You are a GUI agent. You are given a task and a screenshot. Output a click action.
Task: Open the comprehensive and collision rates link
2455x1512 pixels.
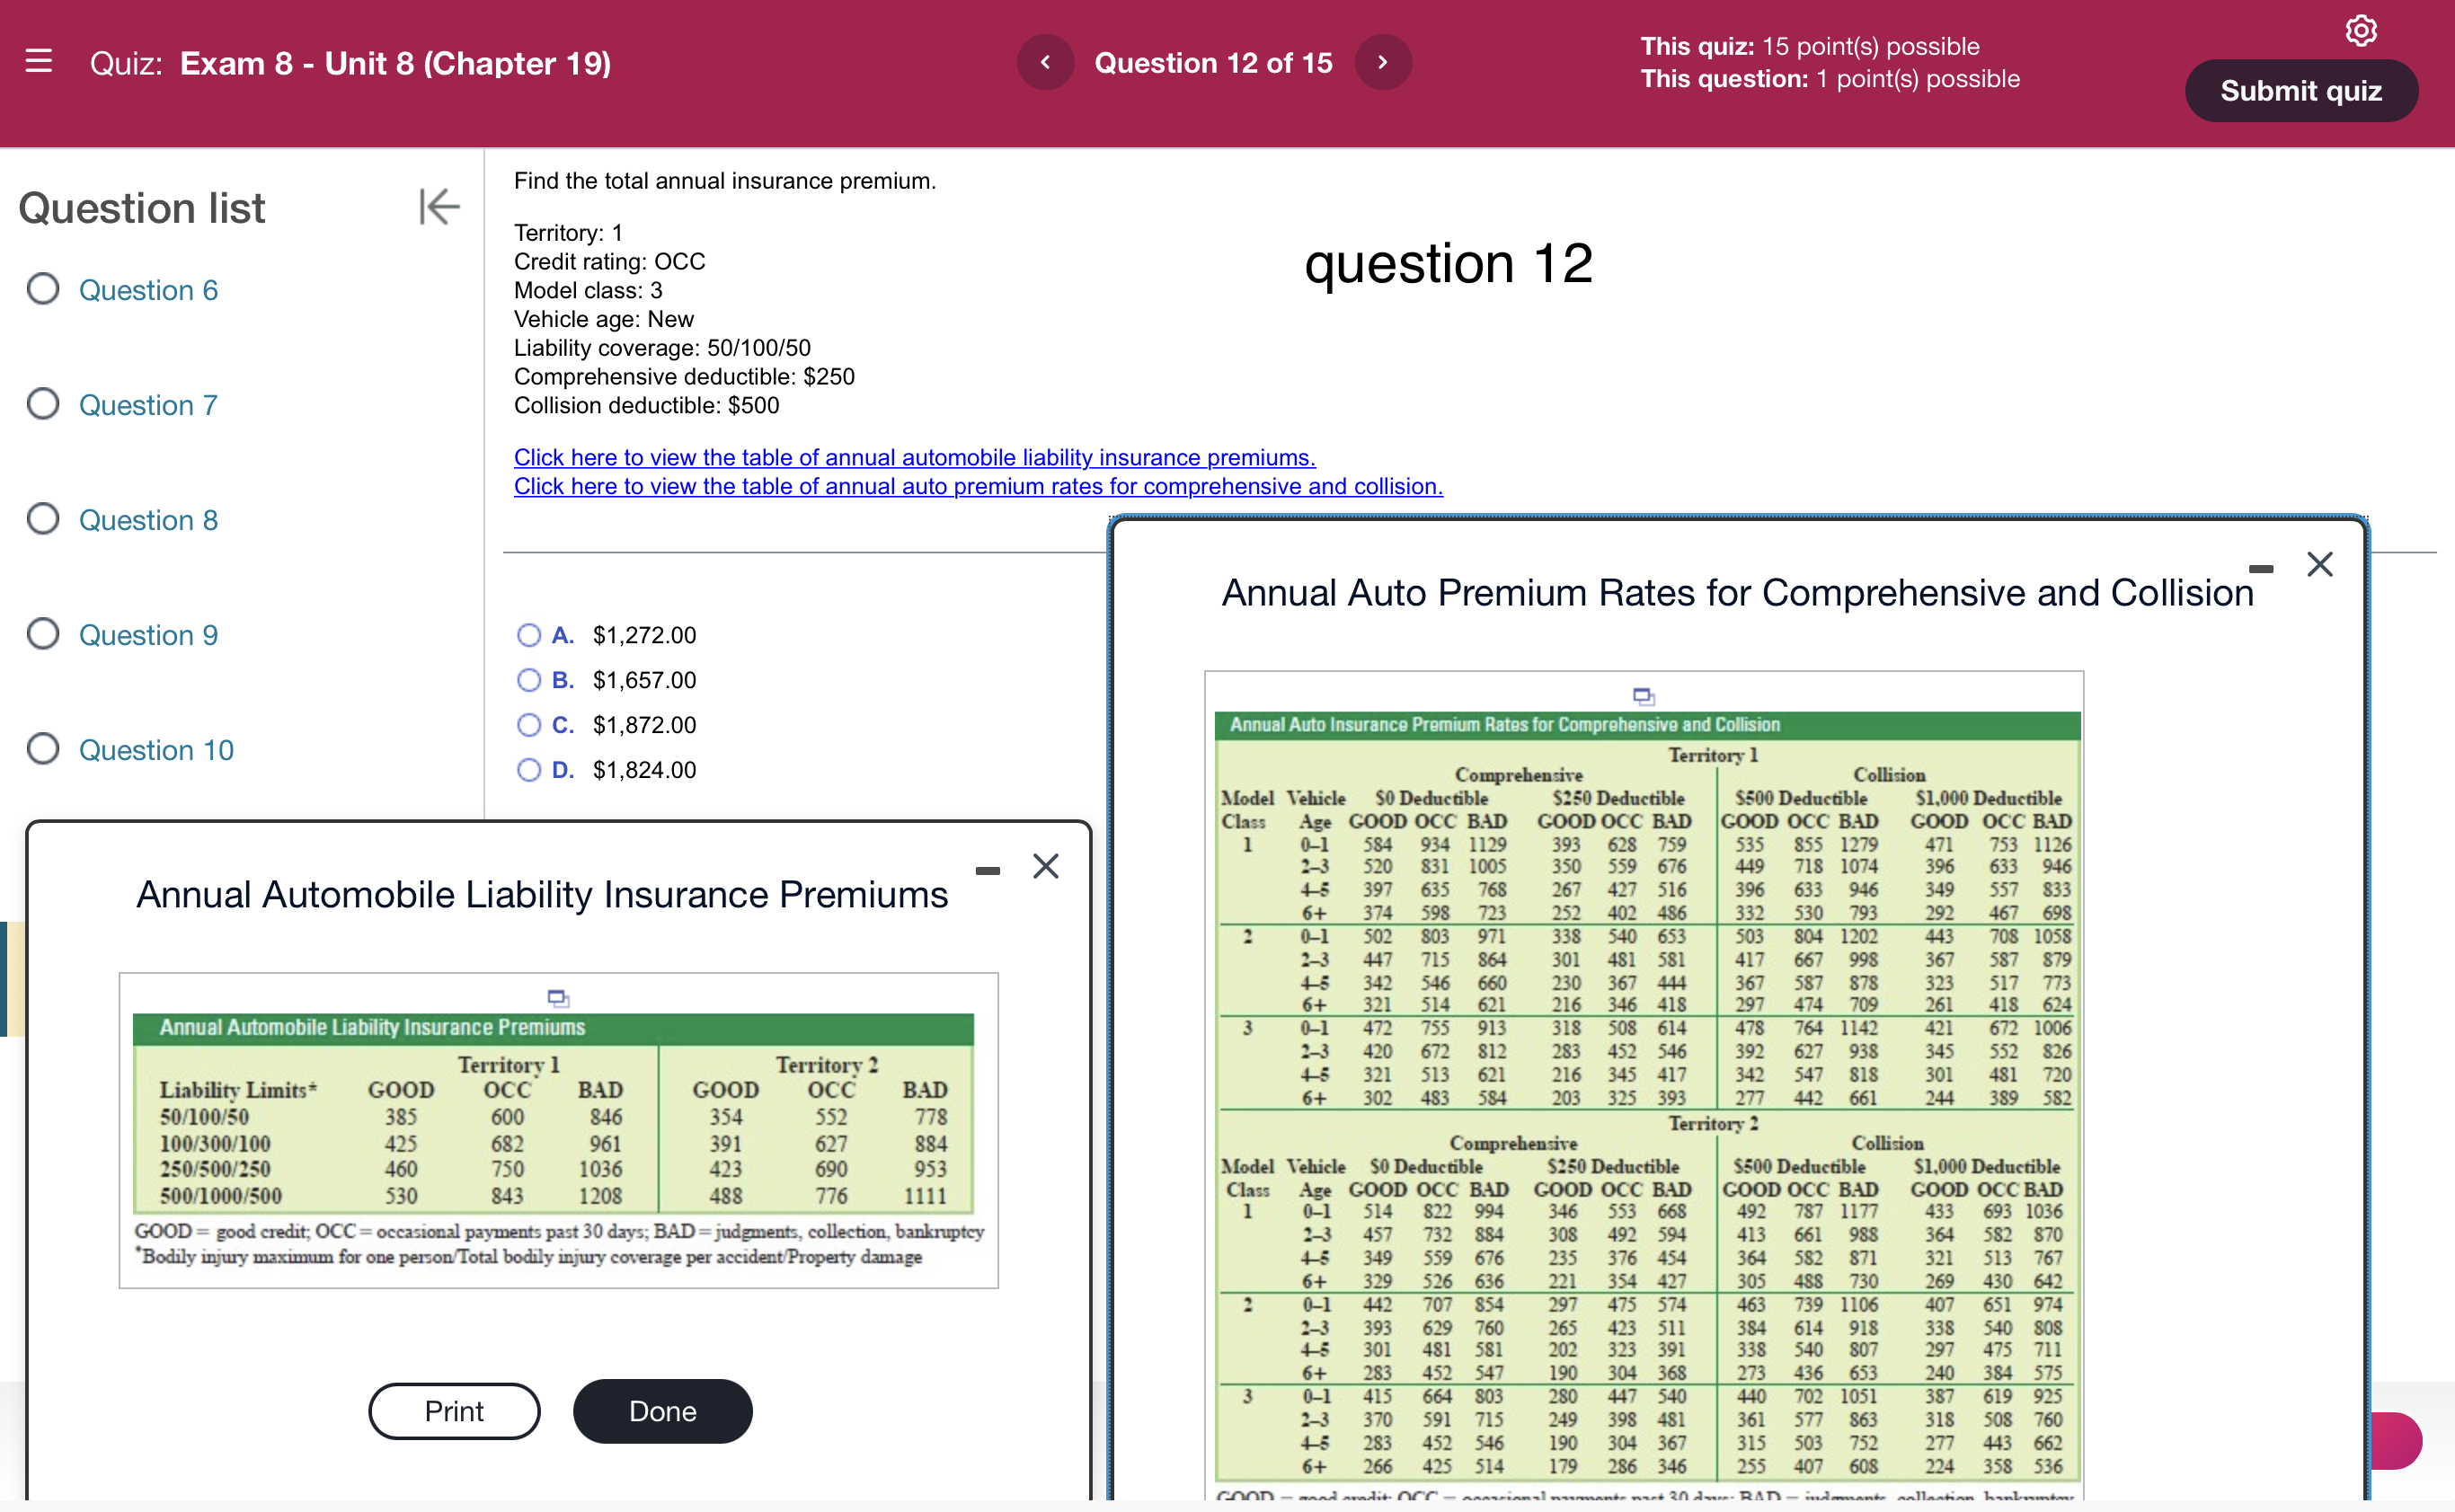(x=977, y=486)
